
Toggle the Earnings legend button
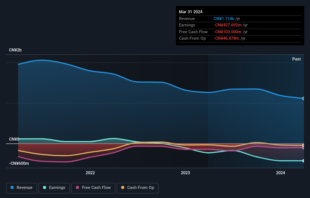click(54, 188)
